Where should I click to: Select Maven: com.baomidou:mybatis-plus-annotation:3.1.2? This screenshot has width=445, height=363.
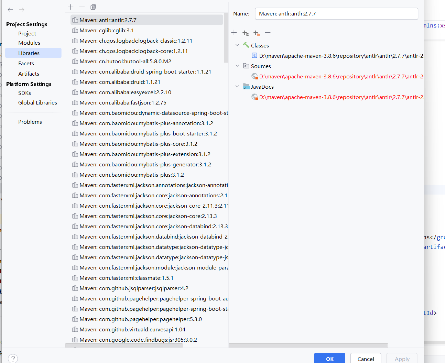pyautogui.click(x=147, y=123)
